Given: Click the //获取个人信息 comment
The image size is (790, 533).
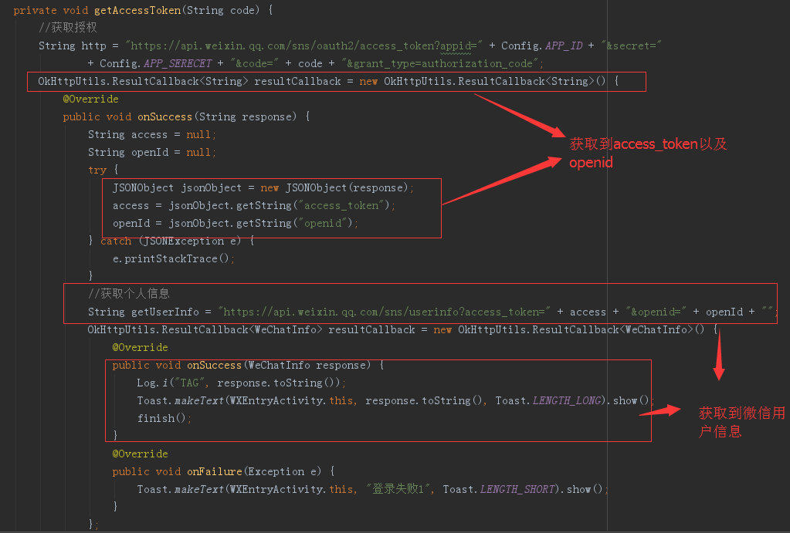Looking at the screenshot, I should click(128, 293).
